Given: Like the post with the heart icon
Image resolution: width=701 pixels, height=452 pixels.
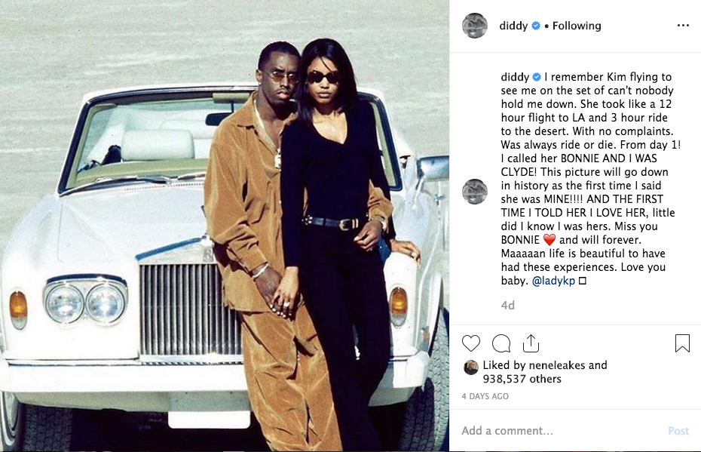Looking at the screenshot, I should point(471,343).
